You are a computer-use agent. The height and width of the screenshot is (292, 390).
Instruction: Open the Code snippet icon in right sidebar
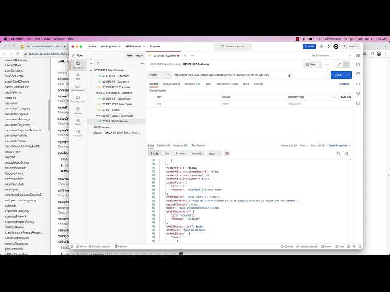[x=358, y=84]
